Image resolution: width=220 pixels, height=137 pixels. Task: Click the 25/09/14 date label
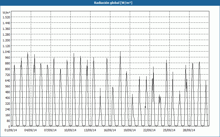click(169, 130)
